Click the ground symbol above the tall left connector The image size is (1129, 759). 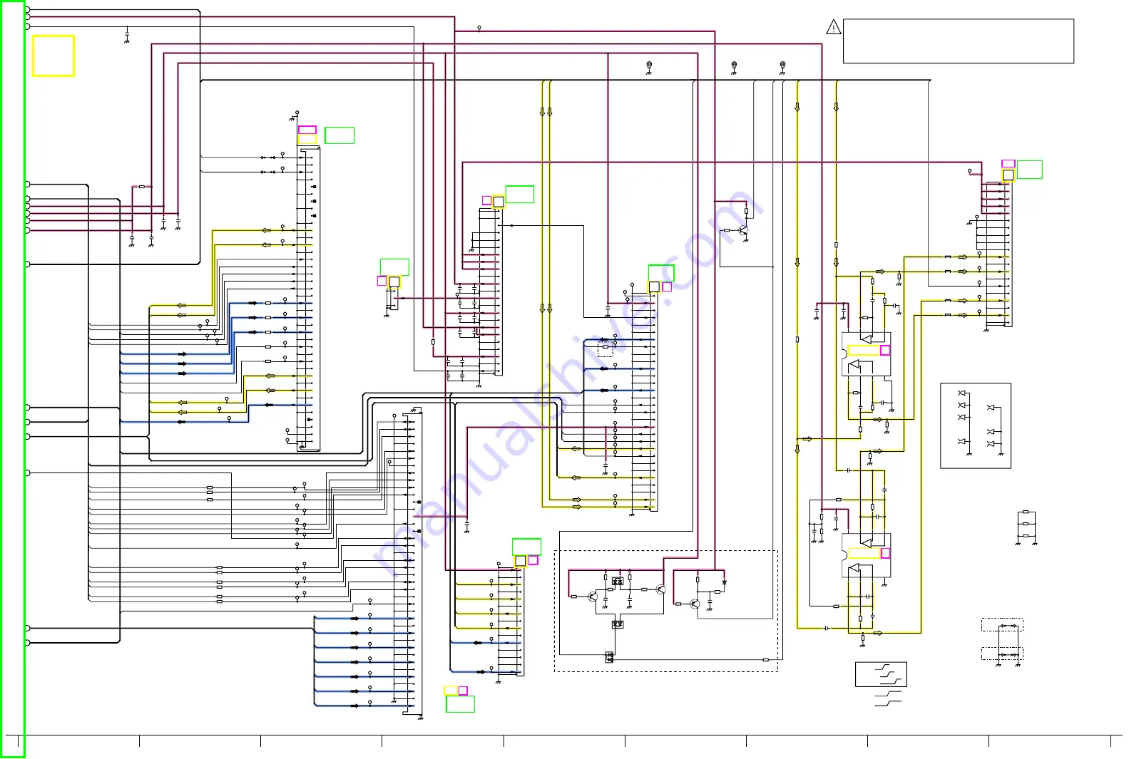click(293, 118)
